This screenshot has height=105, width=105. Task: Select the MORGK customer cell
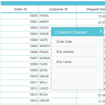(45, 58)
